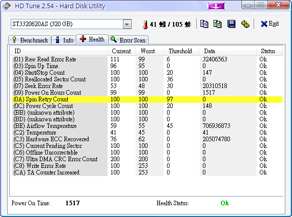Switch to the Benchmark tab
This screenshot has height=217, width=292.
pos(30,40)
